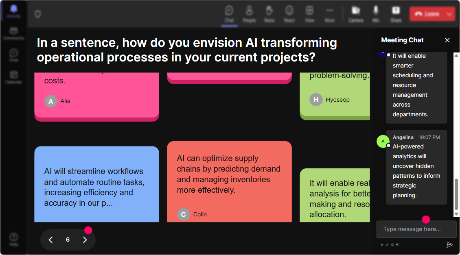
Task: Open the React emoji options
Action: 289,14
